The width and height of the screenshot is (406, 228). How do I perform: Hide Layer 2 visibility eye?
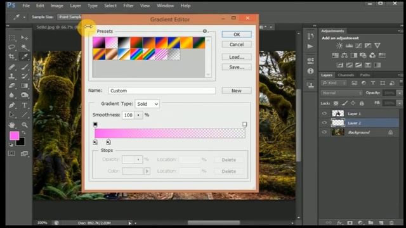[324, 123]
